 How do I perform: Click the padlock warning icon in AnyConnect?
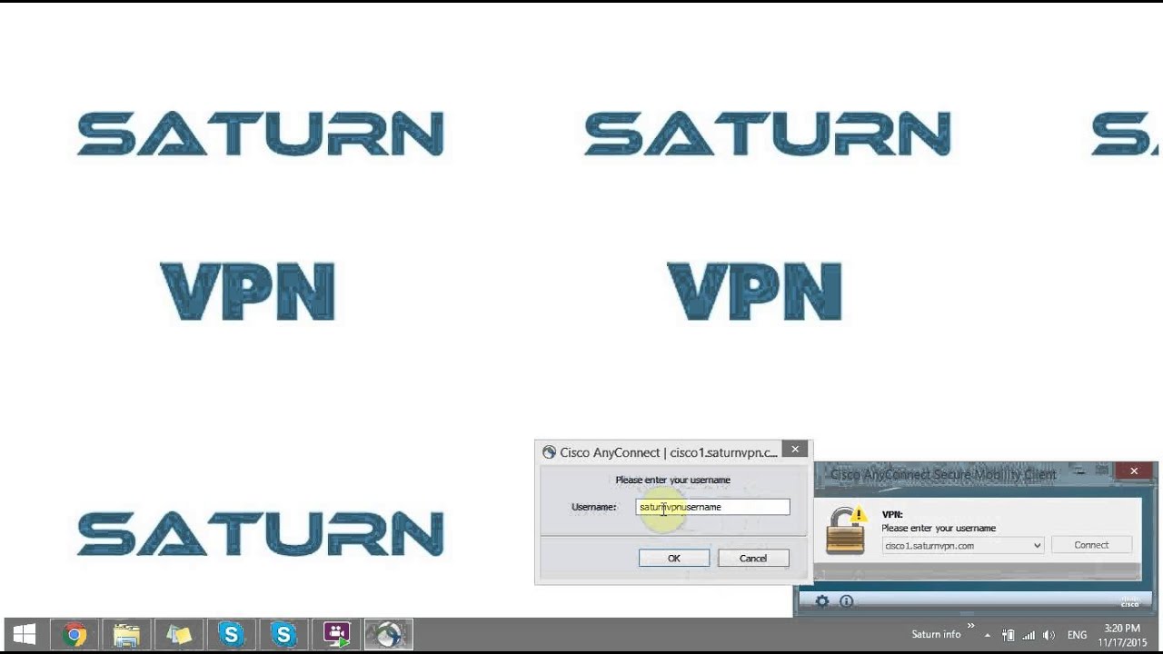[846, 531]
